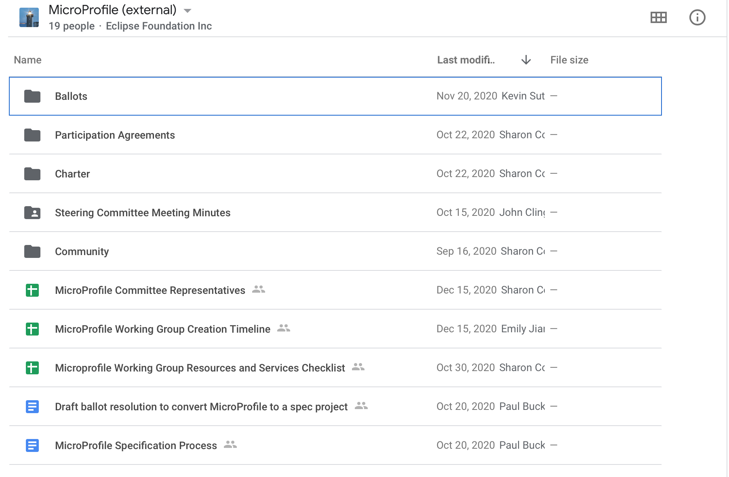Click the MicroProfile (external) title text
Image resolution: width=729 pixels, height=477 pixels.
click(112, 10)
